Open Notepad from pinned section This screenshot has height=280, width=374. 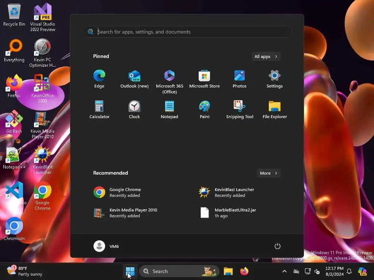click(169, 110)
